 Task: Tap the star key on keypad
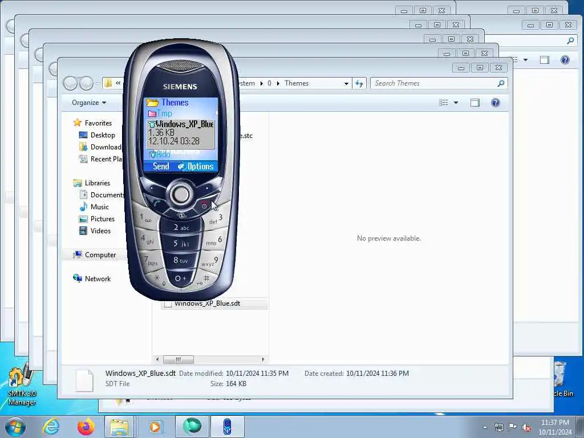pos(157,278)
